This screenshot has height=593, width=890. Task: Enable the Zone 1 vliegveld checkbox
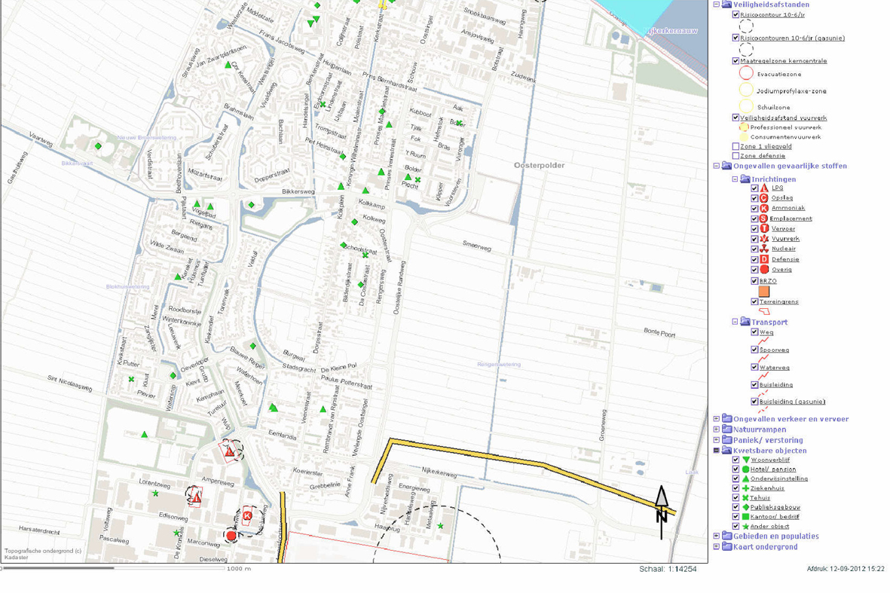736,146
